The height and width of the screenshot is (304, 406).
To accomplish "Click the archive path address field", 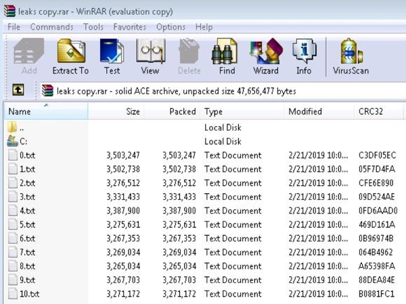I will 223,91.
